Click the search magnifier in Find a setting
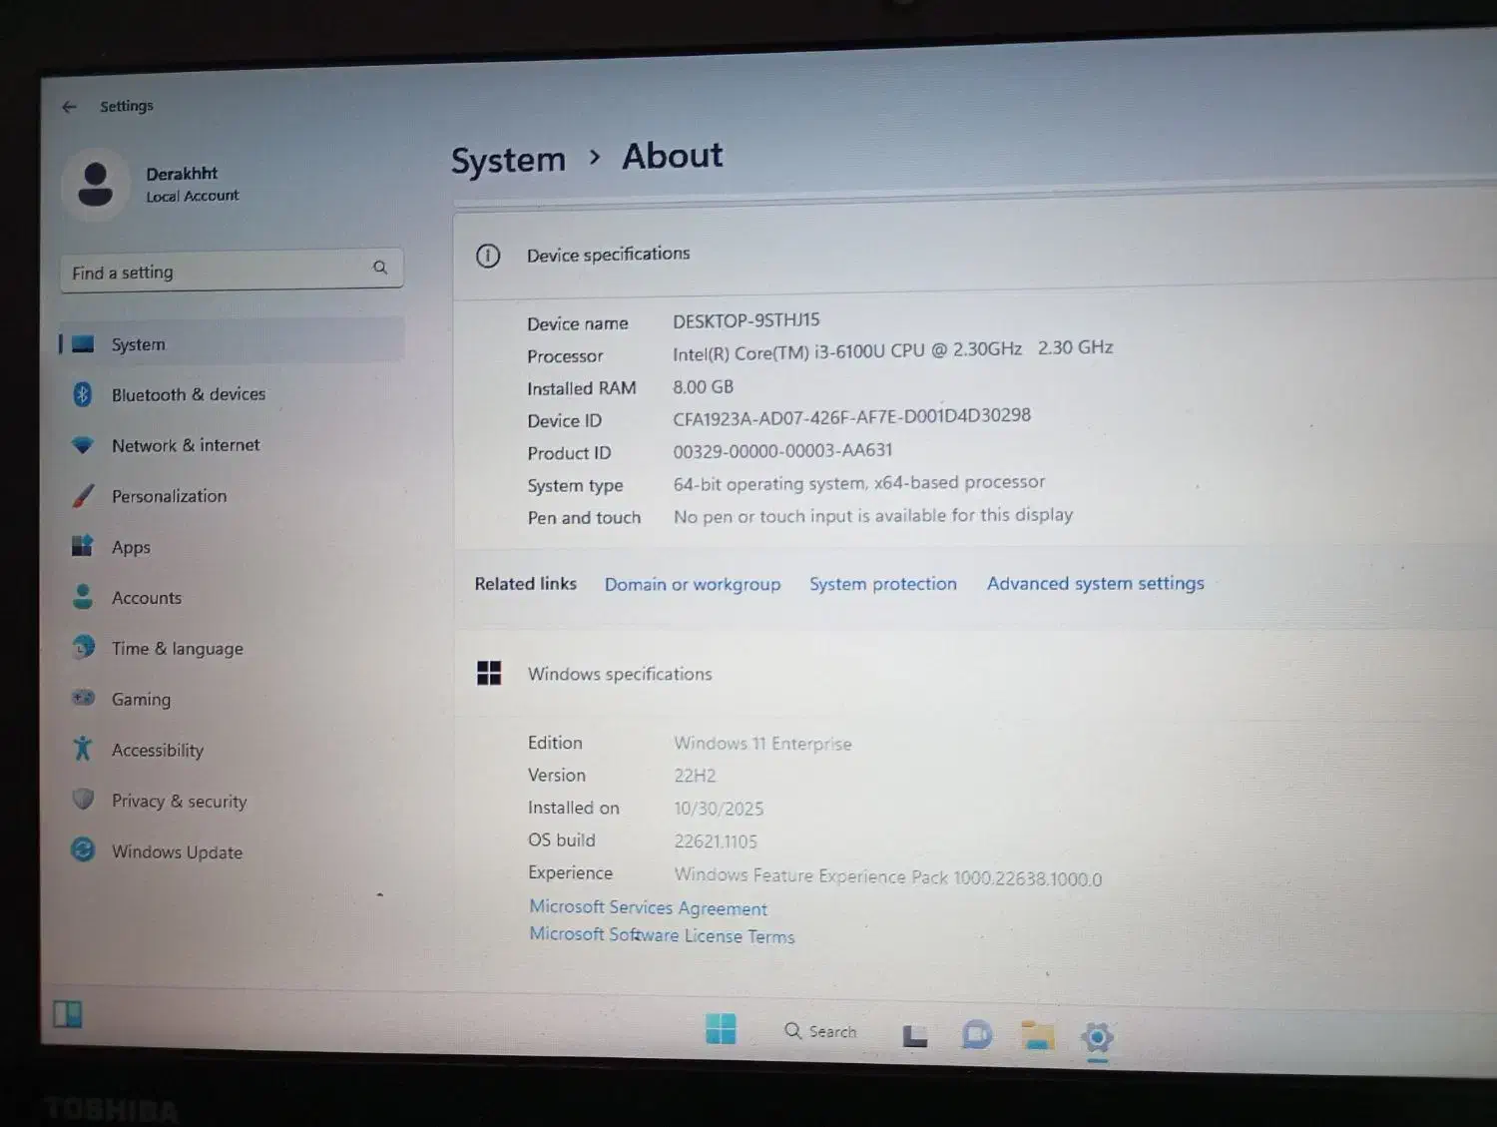 click(380, 268)
